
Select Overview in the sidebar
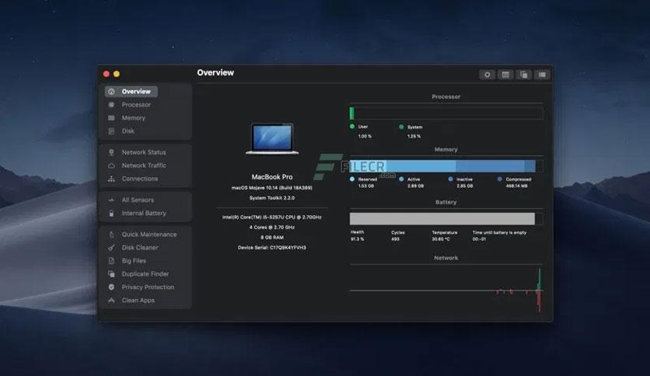131,92
